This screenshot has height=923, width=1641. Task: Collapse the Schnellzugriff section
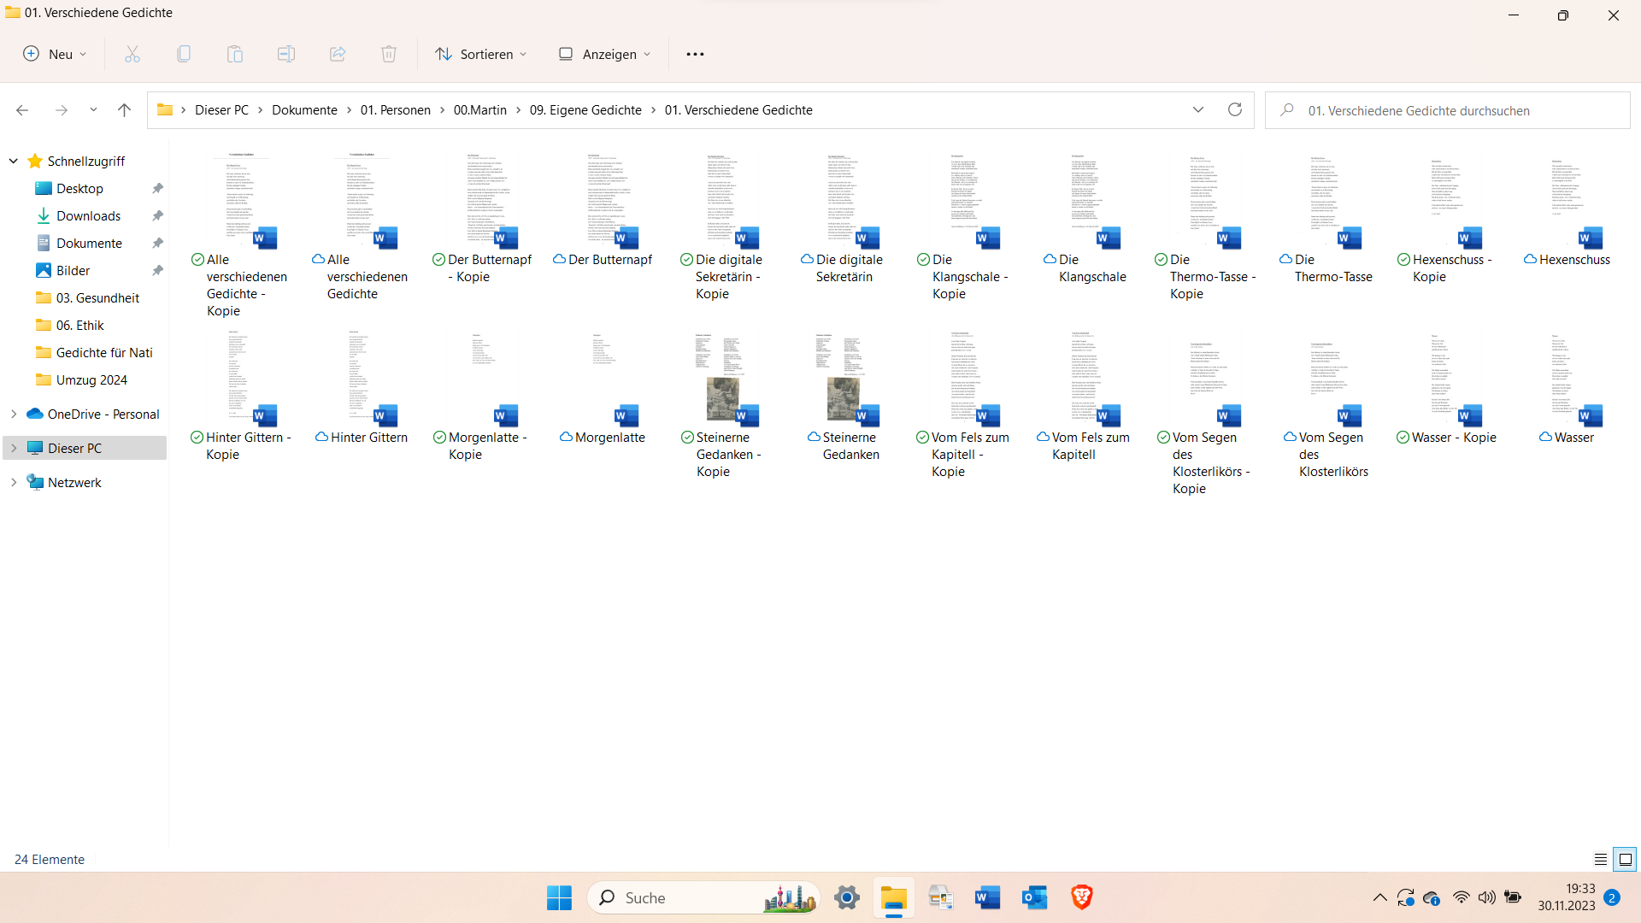tap(13, 161)
